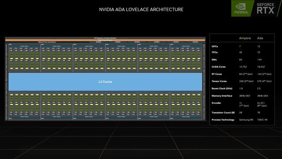Click the Boost Clock (GHz) row label
Screen dimensions: 282x159
coord(222,88)
